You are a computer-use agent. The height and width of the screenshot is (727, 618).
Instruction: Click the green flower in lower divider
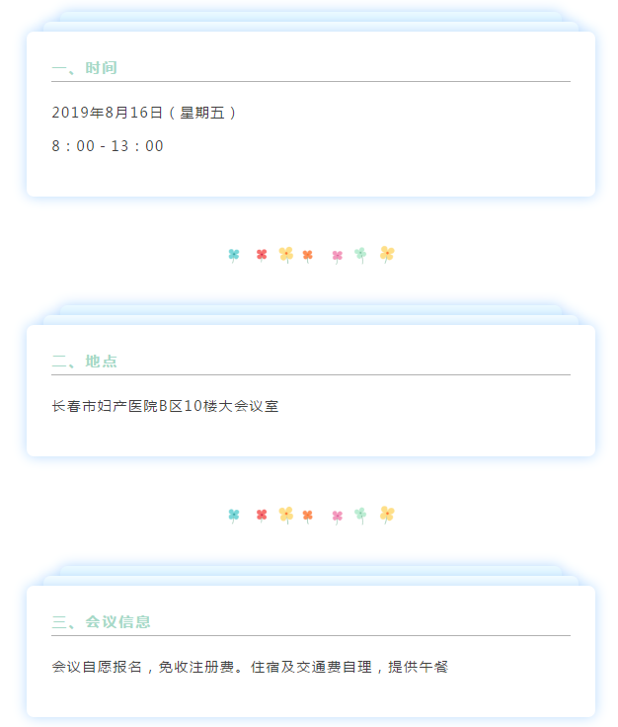360,515
